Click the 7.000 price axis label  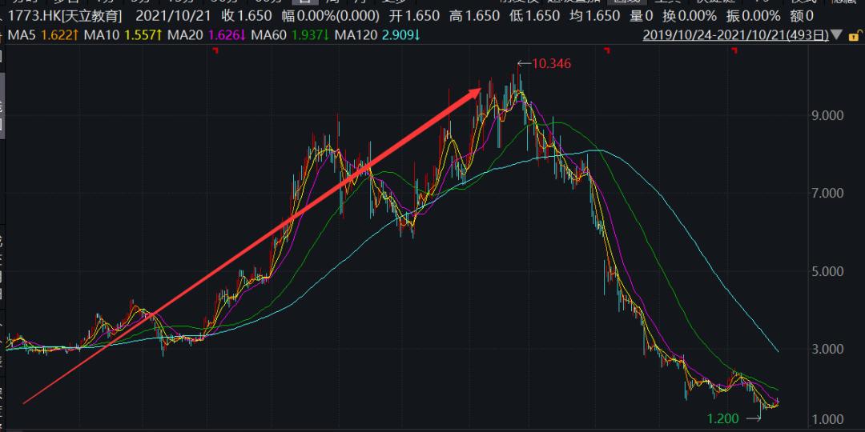[x=829, y=194]
